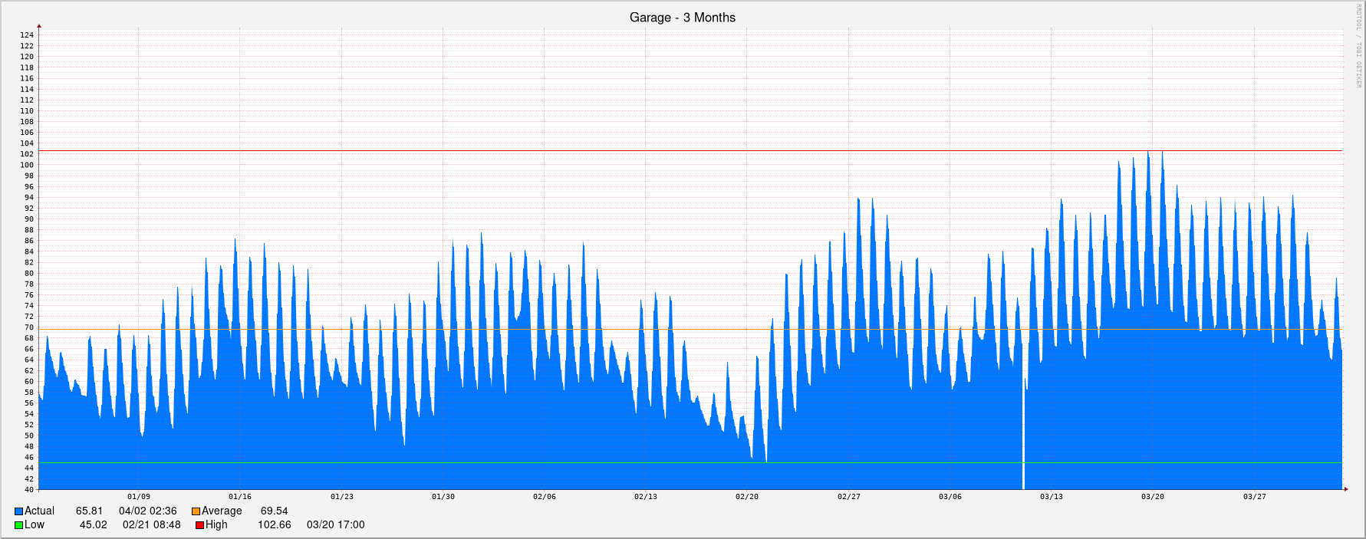Click the blue Actual legend swatch
The width and height of the screenshot is (1366, 539).
18,511
